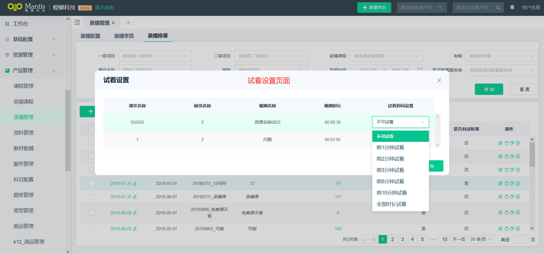The width and height of the screenshot is (544, 254).
Task: Open 一级项目 dropdown
Action: tap(155, 56)
